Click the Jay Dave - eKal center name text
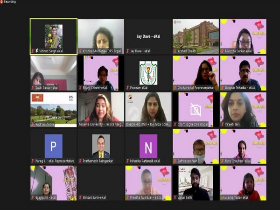The image size is (280, 210). tap(148, 36)
